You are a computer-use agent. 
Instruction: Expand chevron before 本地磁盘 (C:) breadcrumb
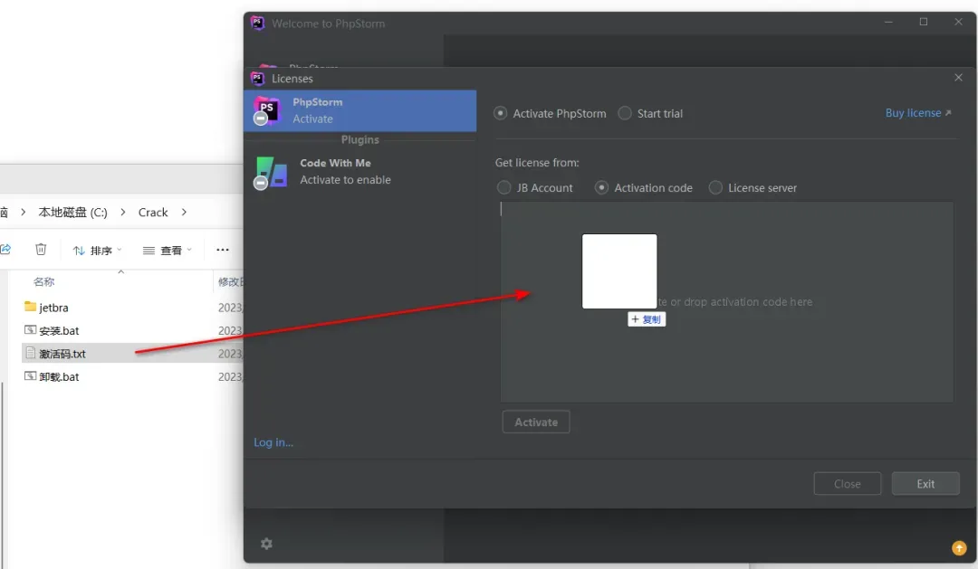click(x=23, y=212)
